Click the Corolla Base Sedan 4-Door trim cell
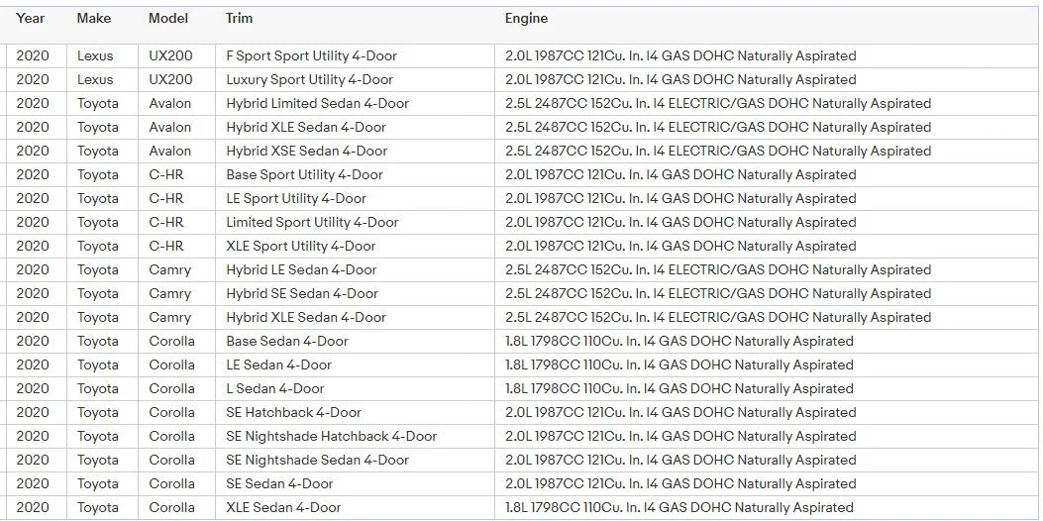The image size is (1043, 521). [287, 342]
